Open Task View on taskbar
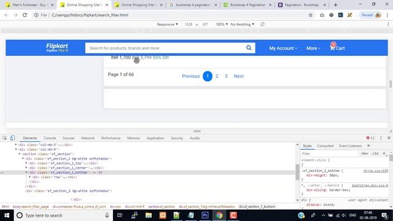393x221 pixels. pos(120,215)
